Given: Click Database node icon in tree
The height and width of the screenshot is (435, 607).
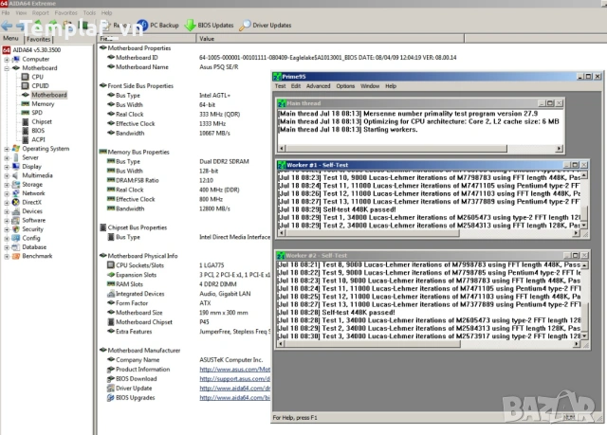Looking at the screenshot, I should tap(16, 246).
